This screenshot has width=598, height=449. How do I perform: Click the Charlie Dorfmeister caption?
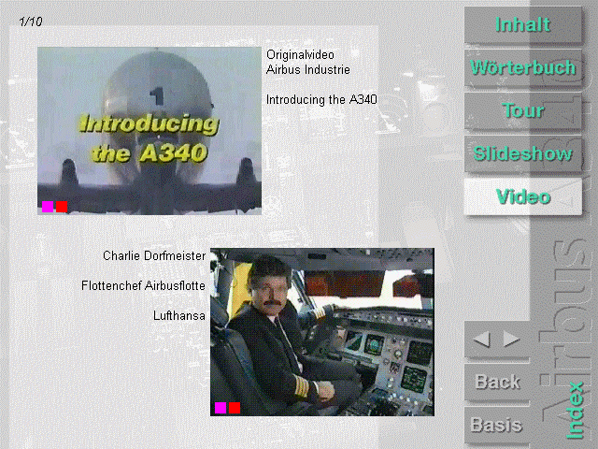coord(154,255)
